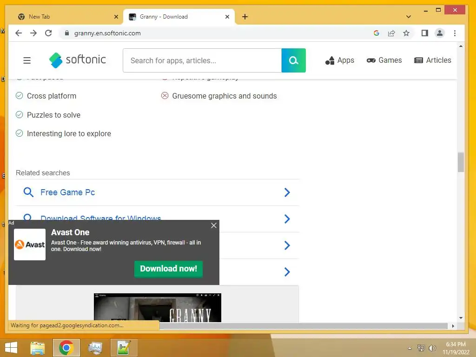Open Chrome's three-dot menu
Screen dimensions: 476x357
click(455, 33)
